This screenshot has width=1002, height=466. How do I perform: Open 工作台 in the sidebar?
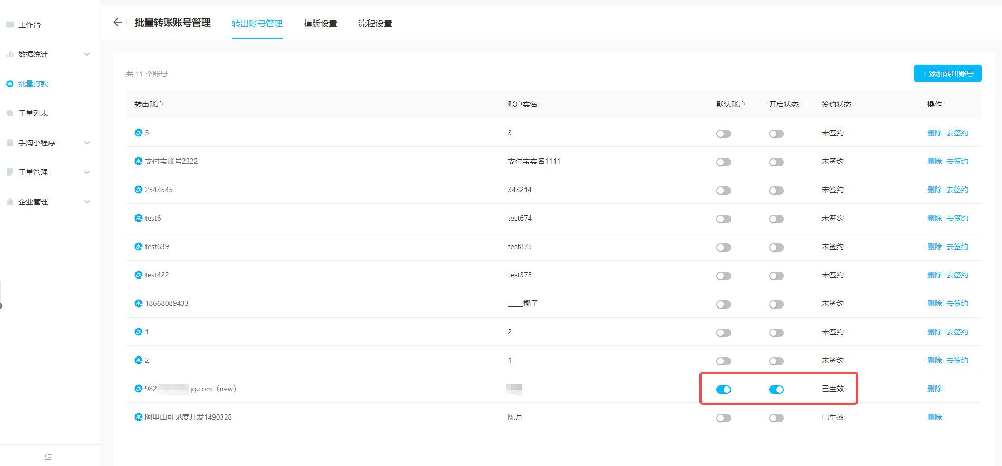[x=30, y=25]
